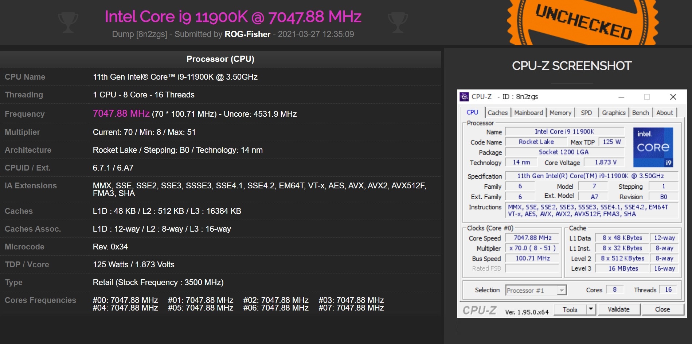Select the CPU tab
The image size is (692, 344).
472,112
